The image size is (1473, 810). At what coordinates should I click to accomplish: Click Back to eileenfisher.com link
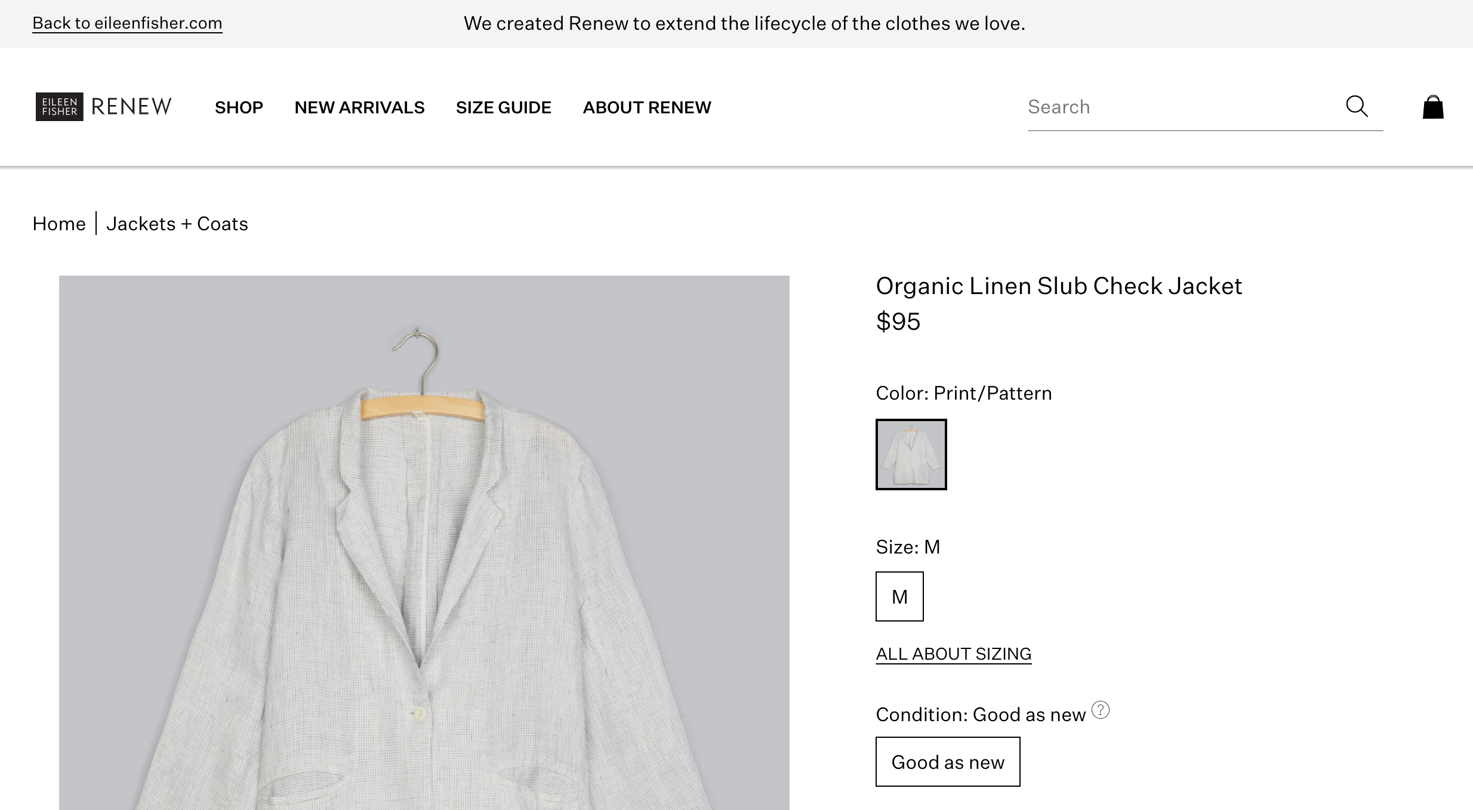click(127, 23)
